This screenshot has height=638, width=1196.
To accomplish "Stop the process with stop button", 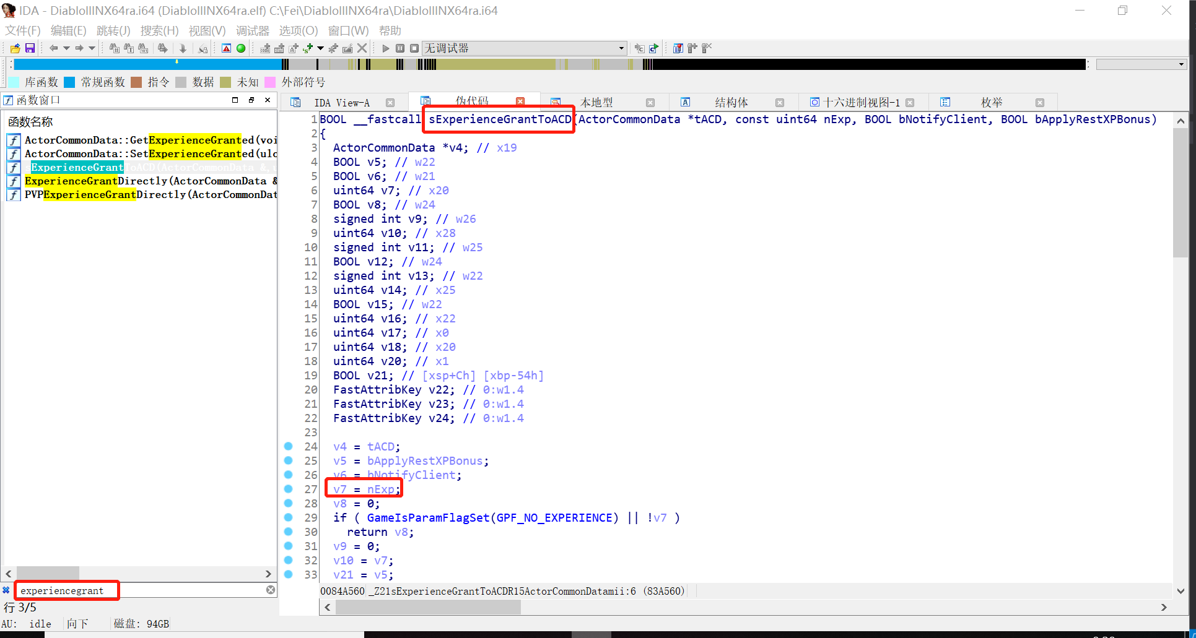I will 414,48.
